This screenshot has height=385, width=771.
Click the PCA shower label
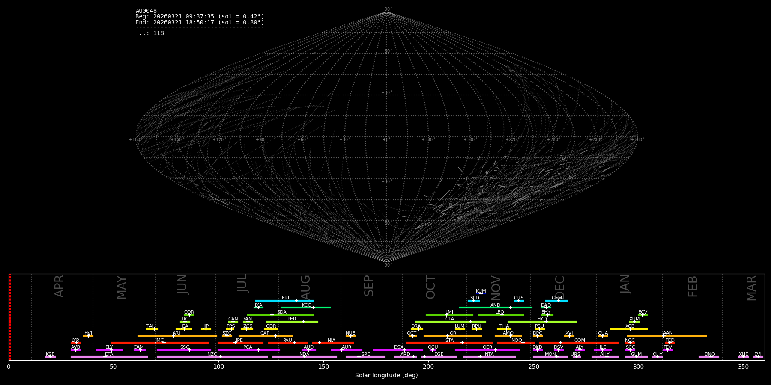click(x=248, y=347)
